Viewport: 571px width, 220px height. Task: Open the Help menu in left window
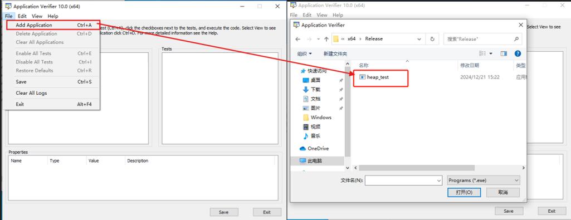pyautogui.click(x=53, y=16)
